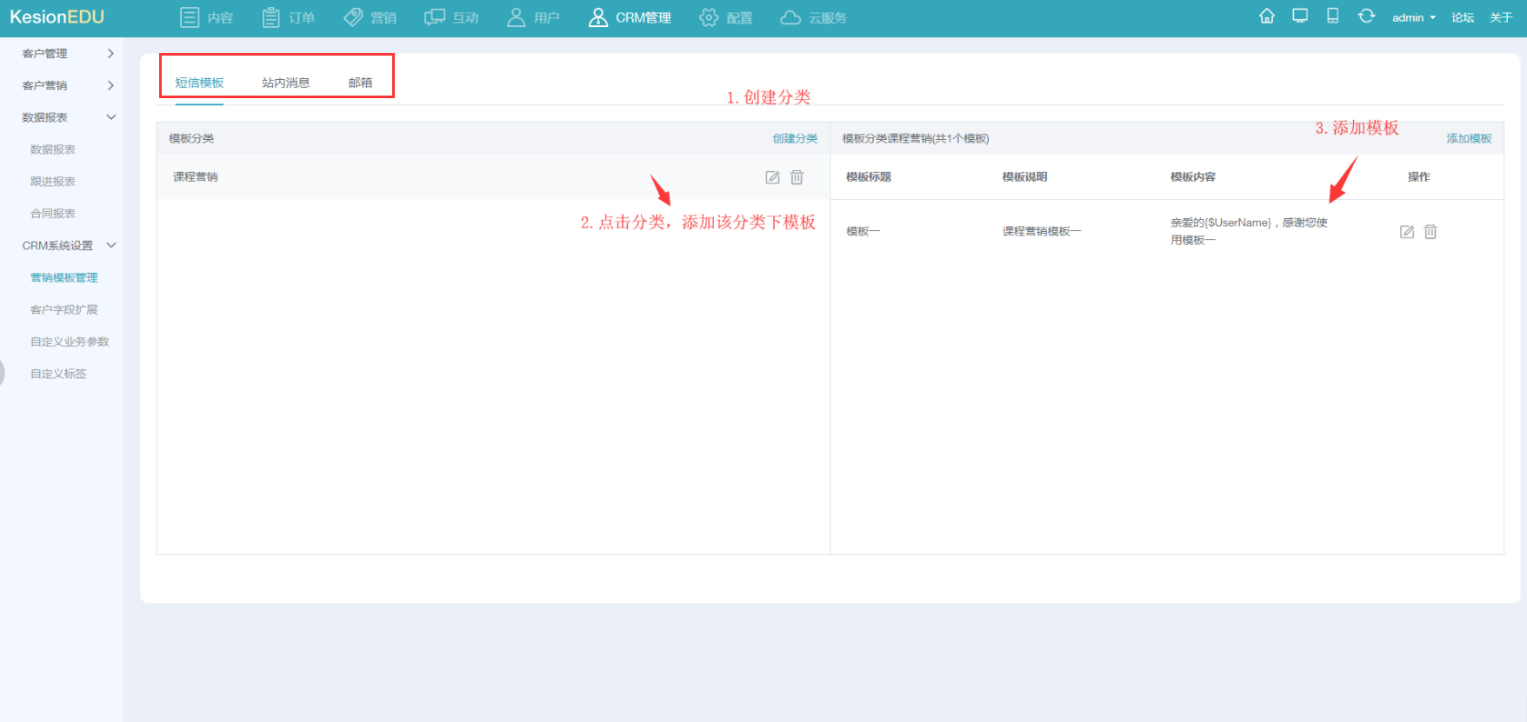Open the 配置 gear menu
Image resolution: width=1527 pixels, height=722 pixels.
pos(726,17)
